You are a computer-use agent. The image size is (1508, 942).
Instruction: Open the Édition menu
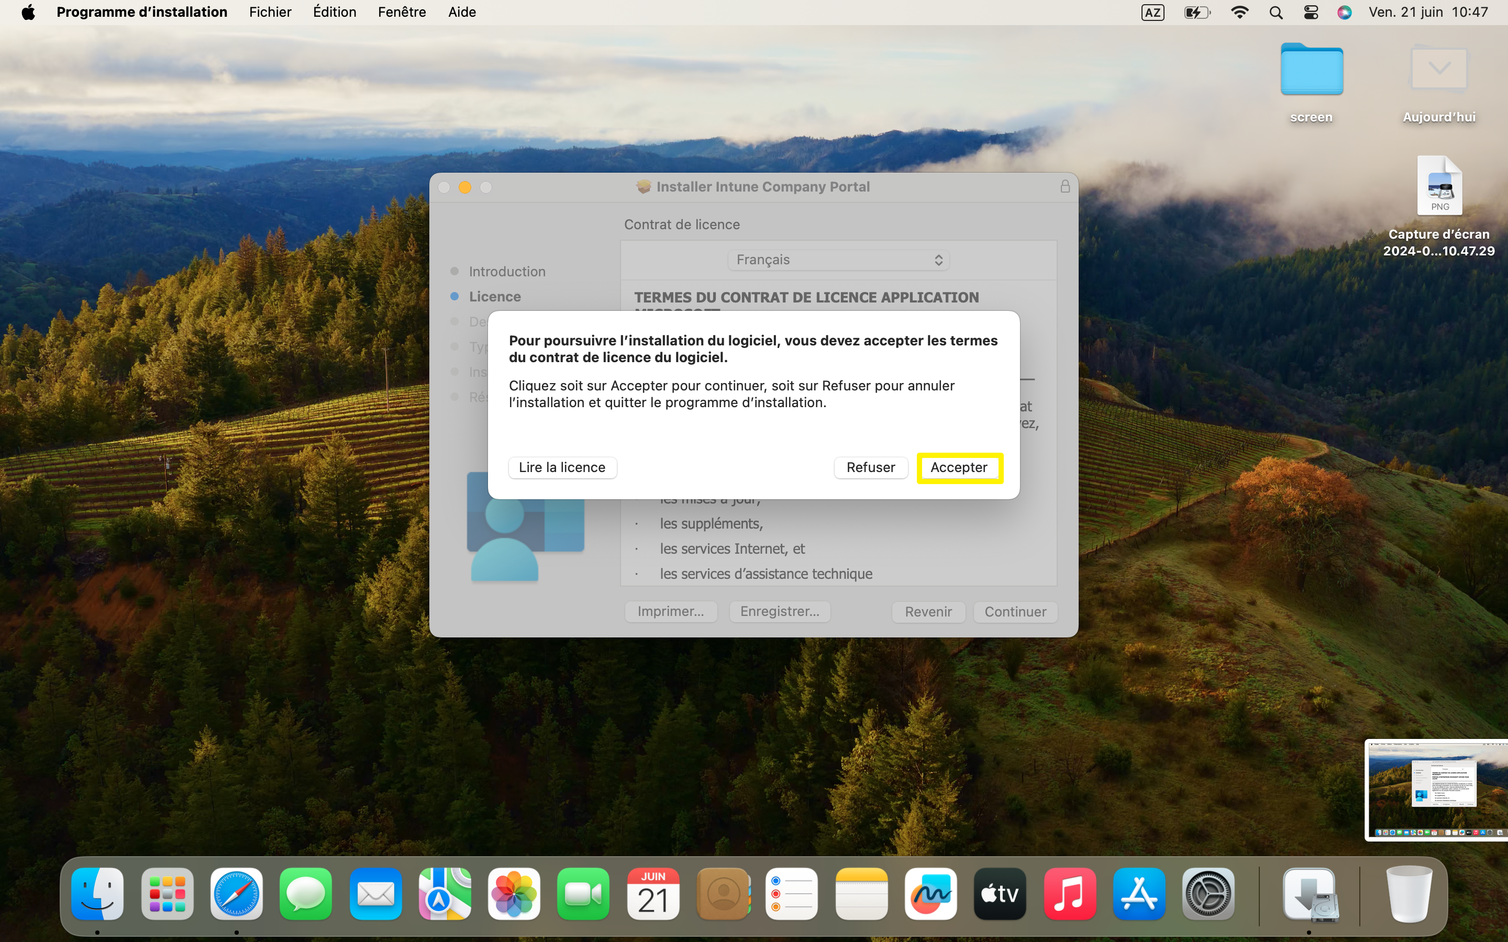[335, 13]
